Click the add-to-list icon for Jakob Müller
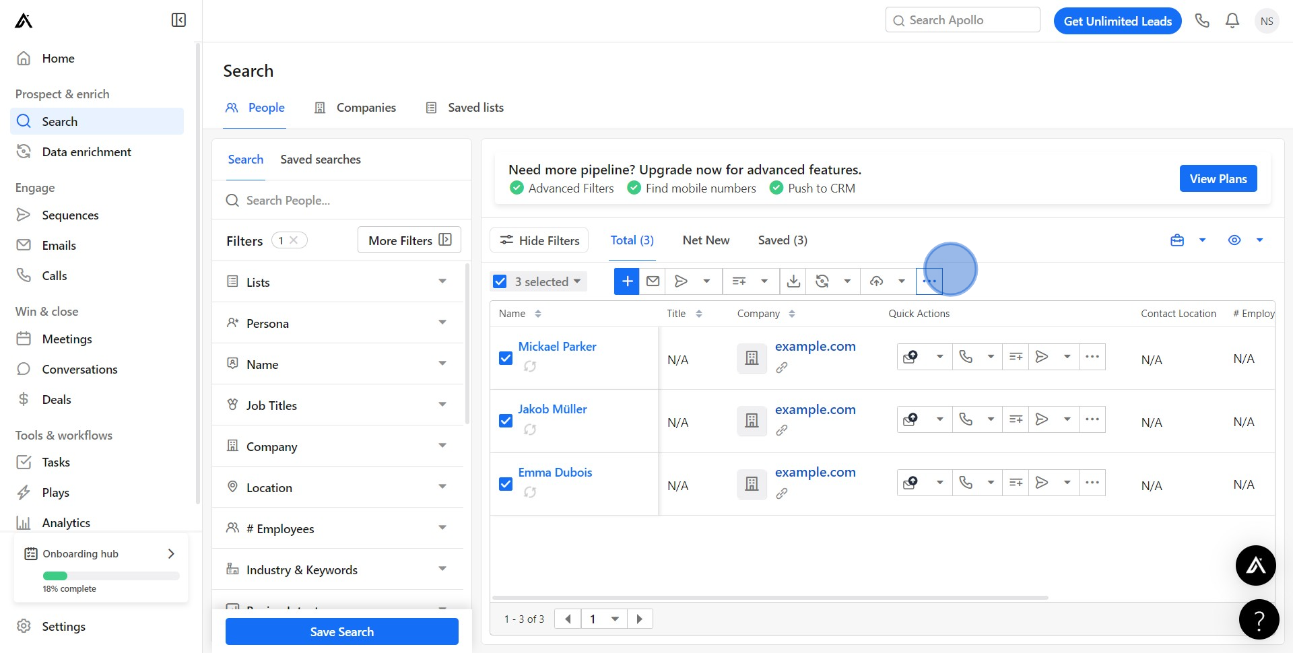 click(x=1016, y=419)
